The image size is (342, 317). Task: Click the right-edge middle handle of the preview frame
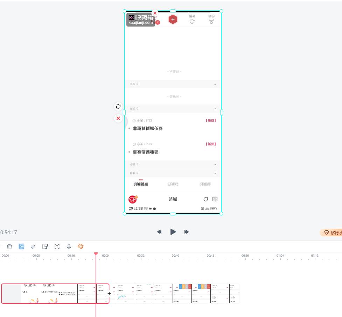[x=221, y=112]
